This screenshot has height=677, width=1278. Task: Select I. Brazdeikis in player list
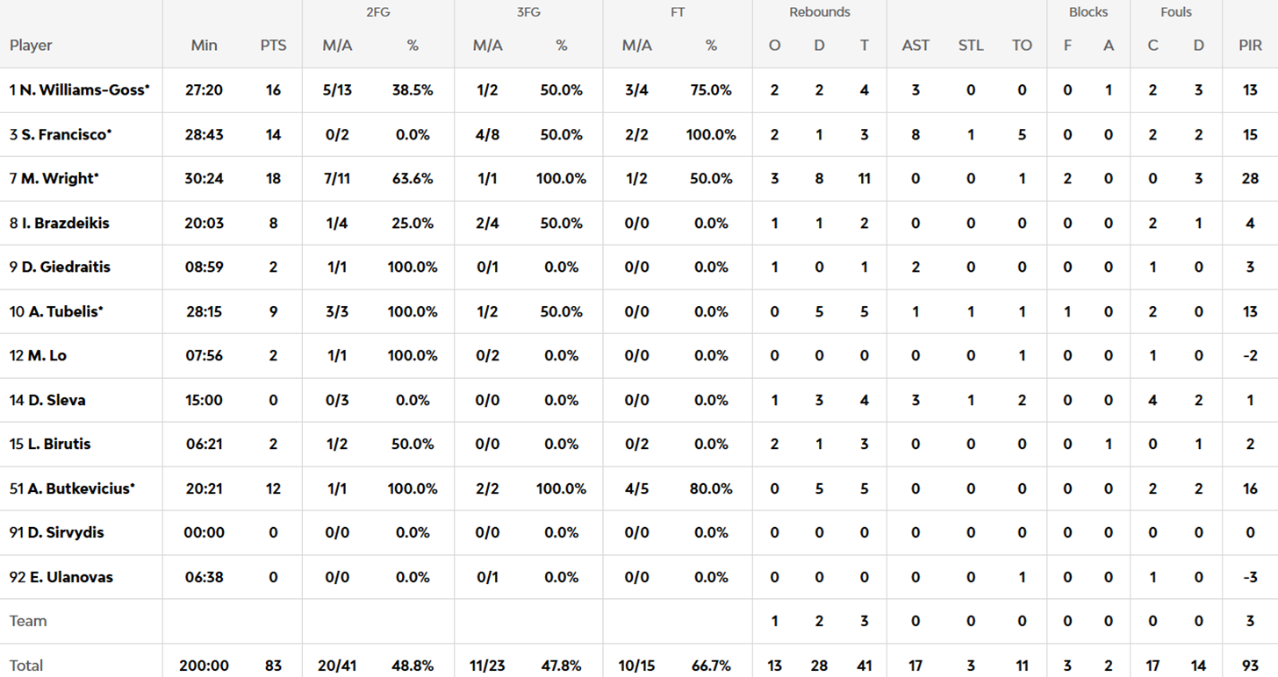65,224
